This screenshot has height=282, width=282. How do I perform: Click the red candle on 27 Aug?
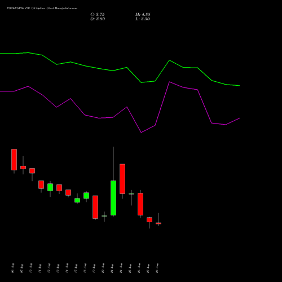click(x=149, y=219)
